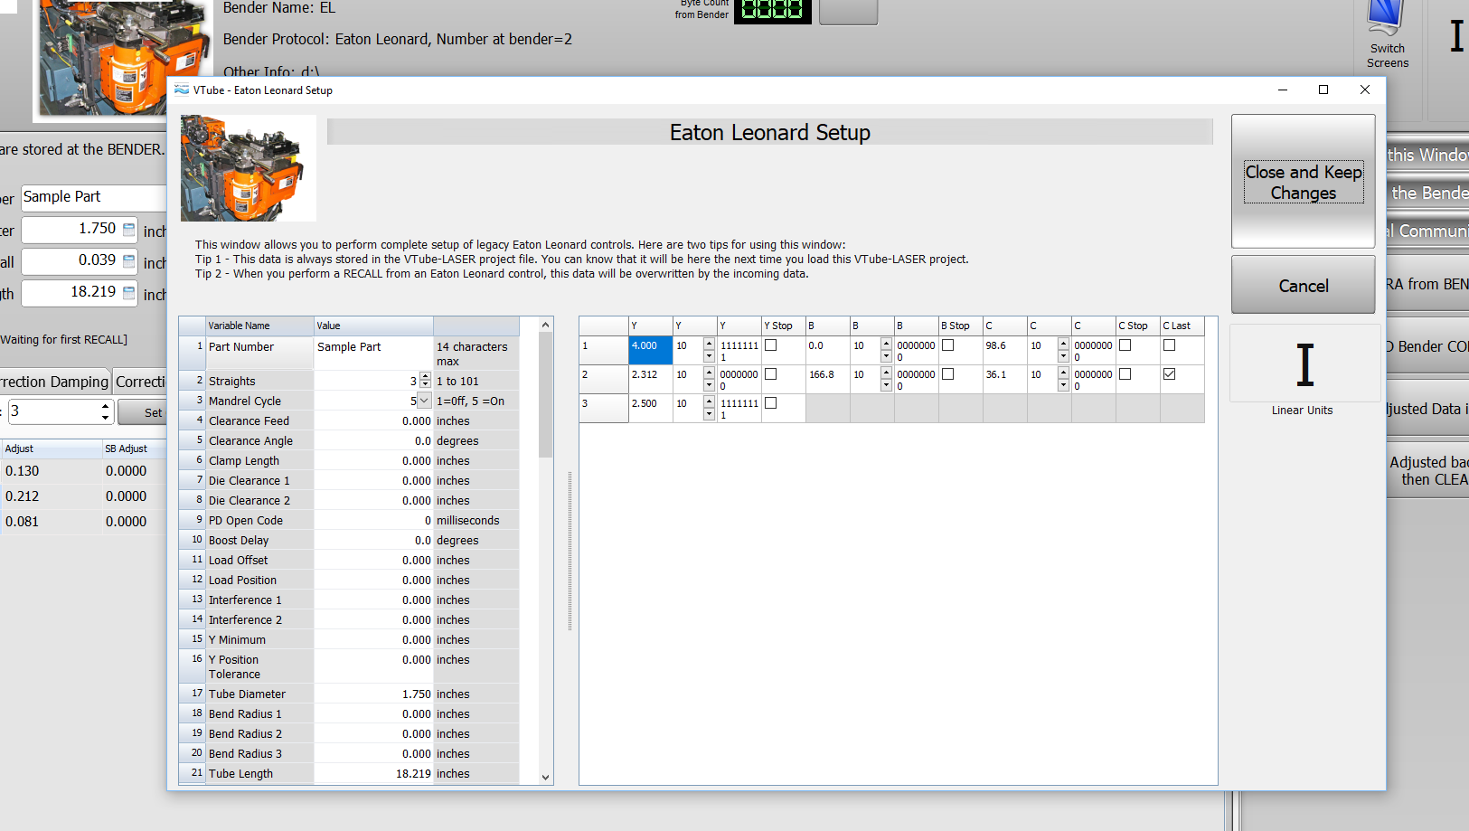Screen dimensions: 1469x831
Task: Enable Y Stop checkbox in row 1
Action: click(771, 345)
